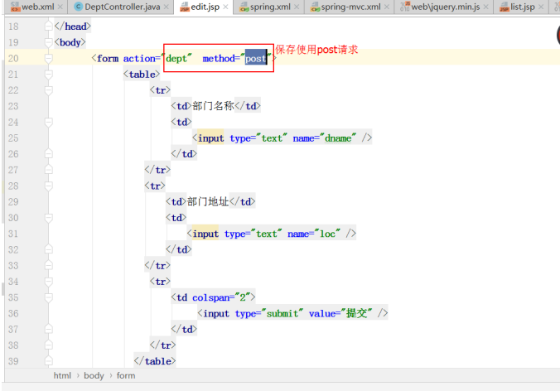The image size is (560, 391).
Task: Click the colspan attribute on line 35
Action: coord(210,297)
